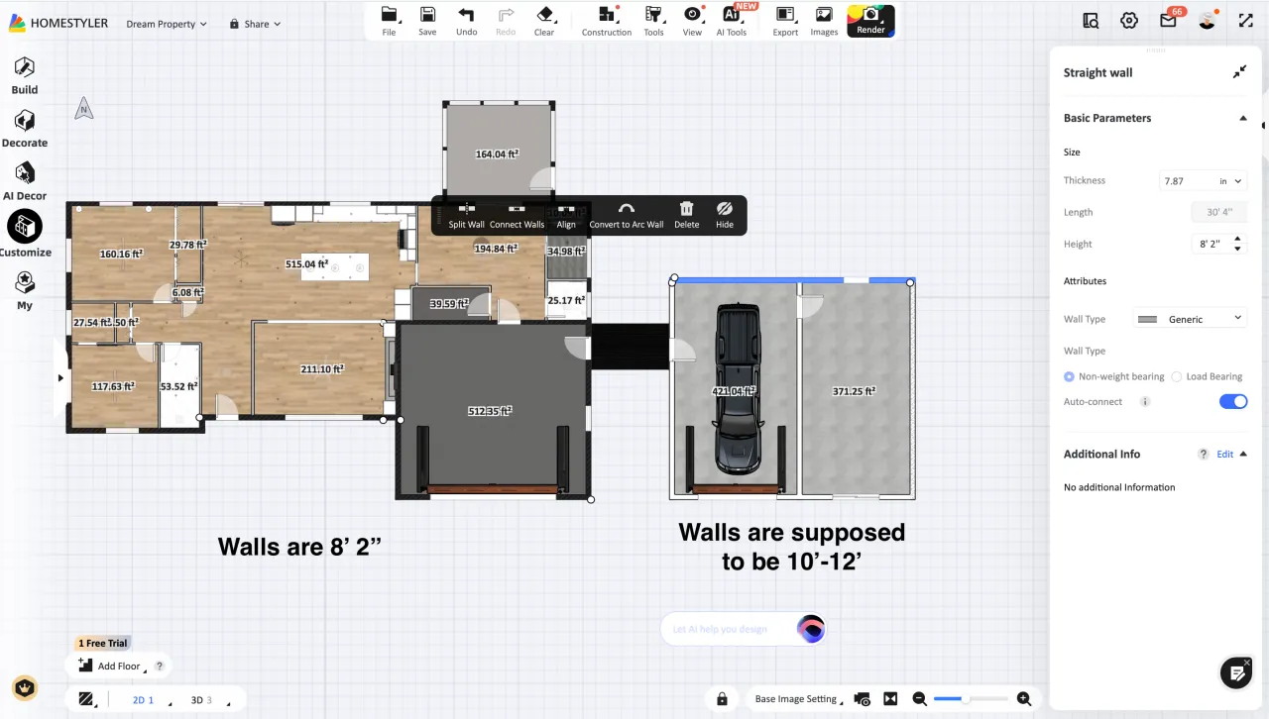Viewport: 1269px width, 719px height.
Task: Click the Clear eraser icon
Action: pyautogui.click(x=544, y=15)
